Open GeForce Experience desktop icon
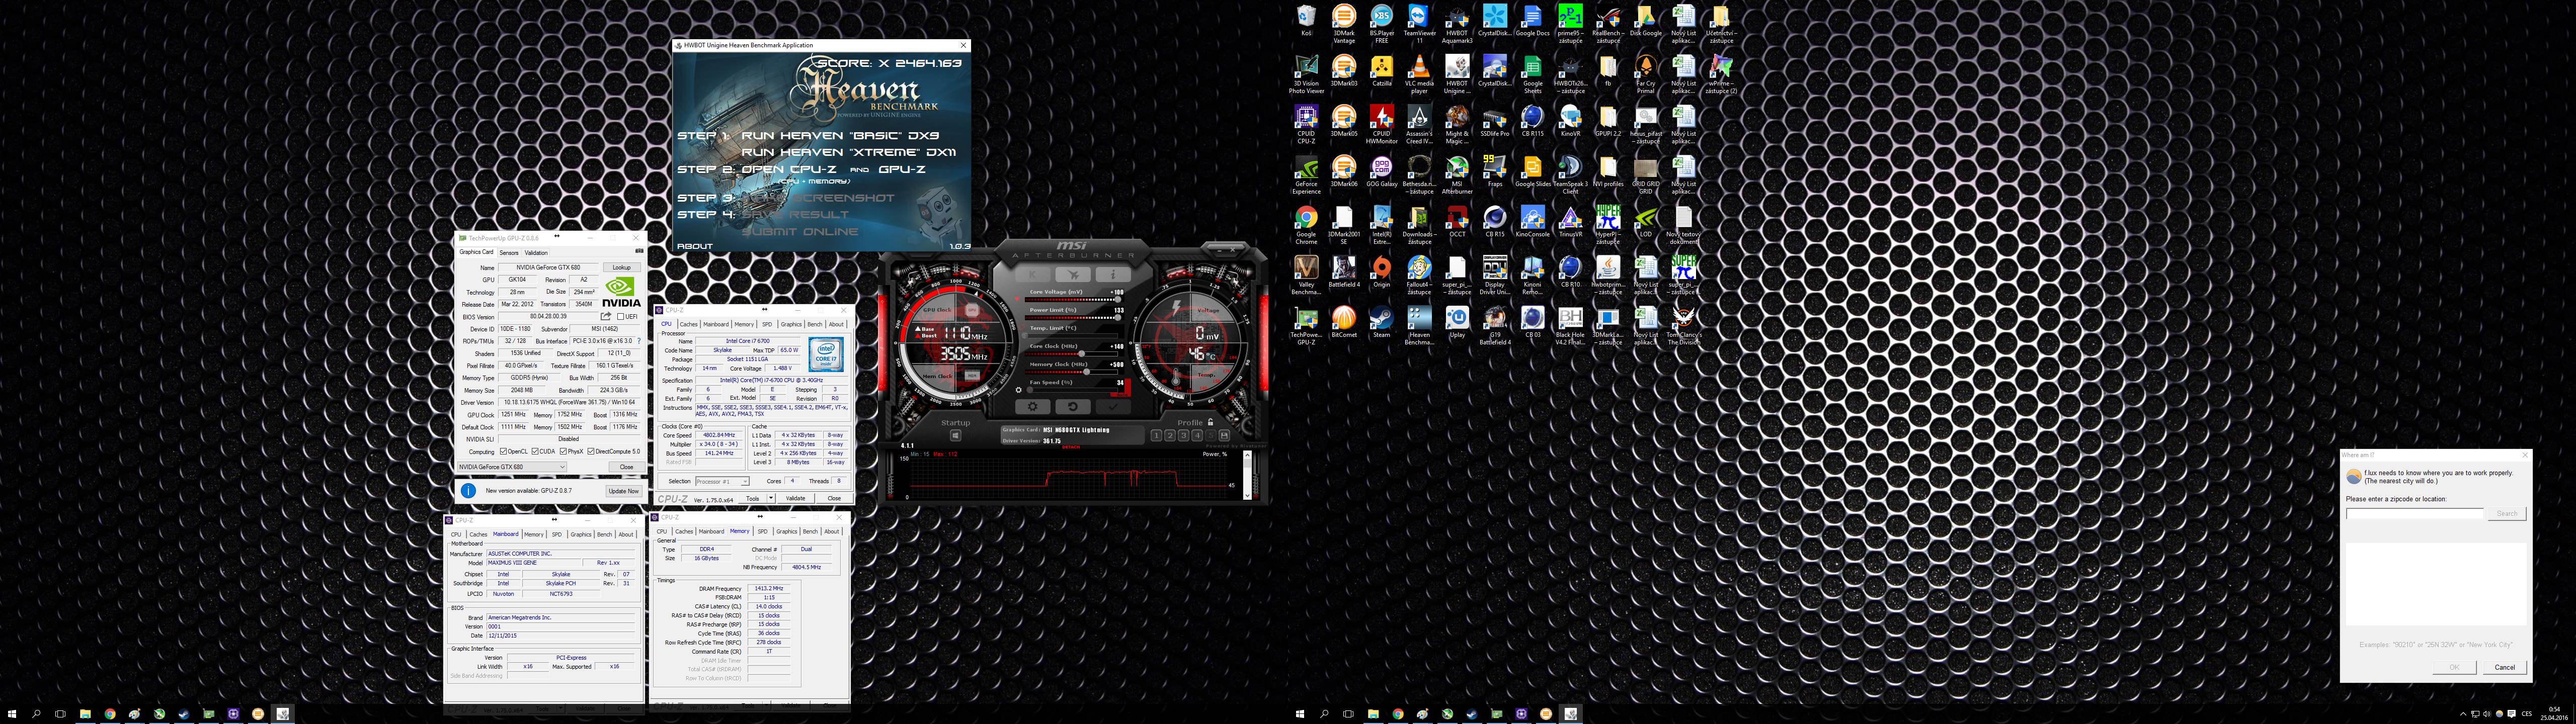This screenshot has width=2576, height=724. 1306,175
